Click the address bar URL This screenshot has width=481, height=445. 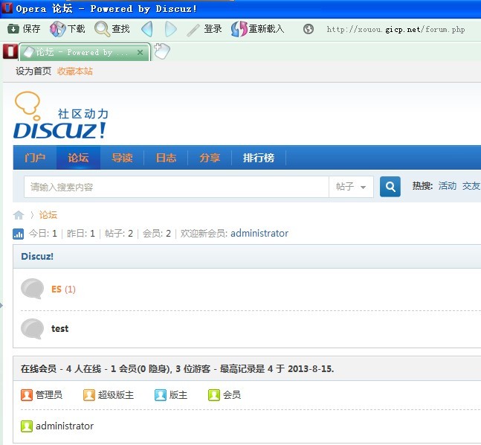coord(396,29)
